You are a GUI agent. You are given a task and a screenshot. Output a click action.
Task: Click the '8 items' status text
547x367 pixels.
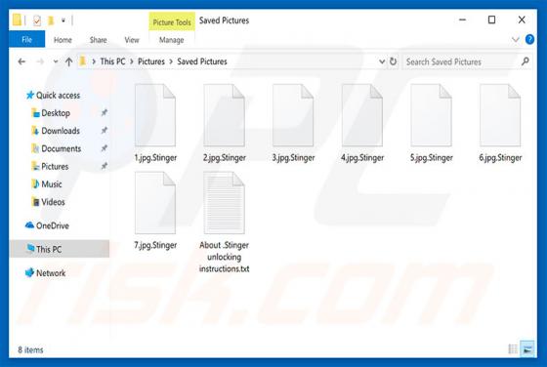tap(30, 349)
